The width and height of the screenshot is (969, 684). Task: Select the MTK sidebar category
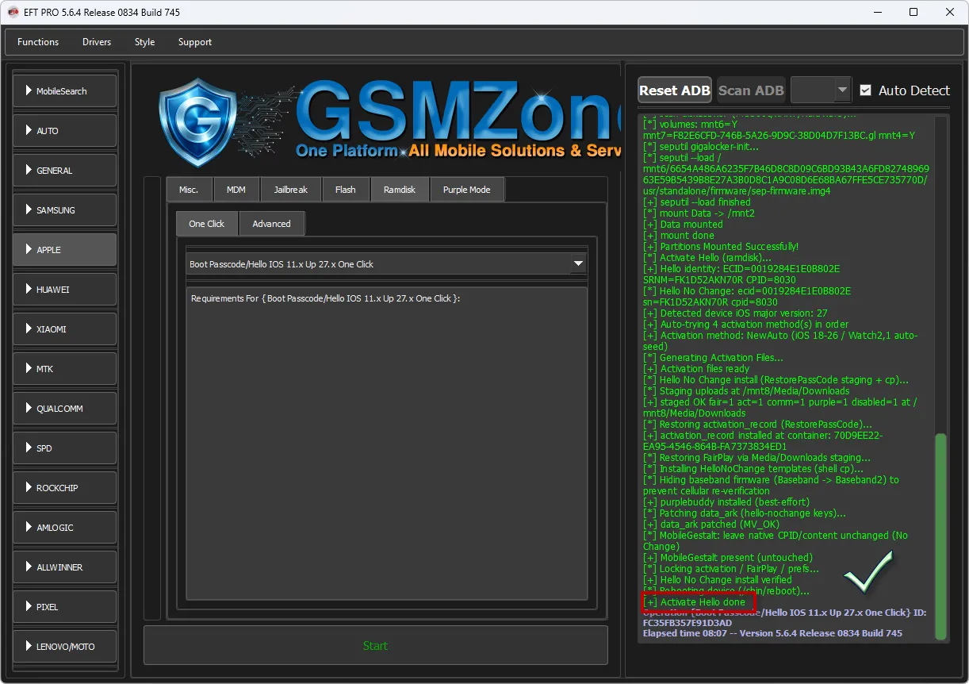click(x=65, y=369)
